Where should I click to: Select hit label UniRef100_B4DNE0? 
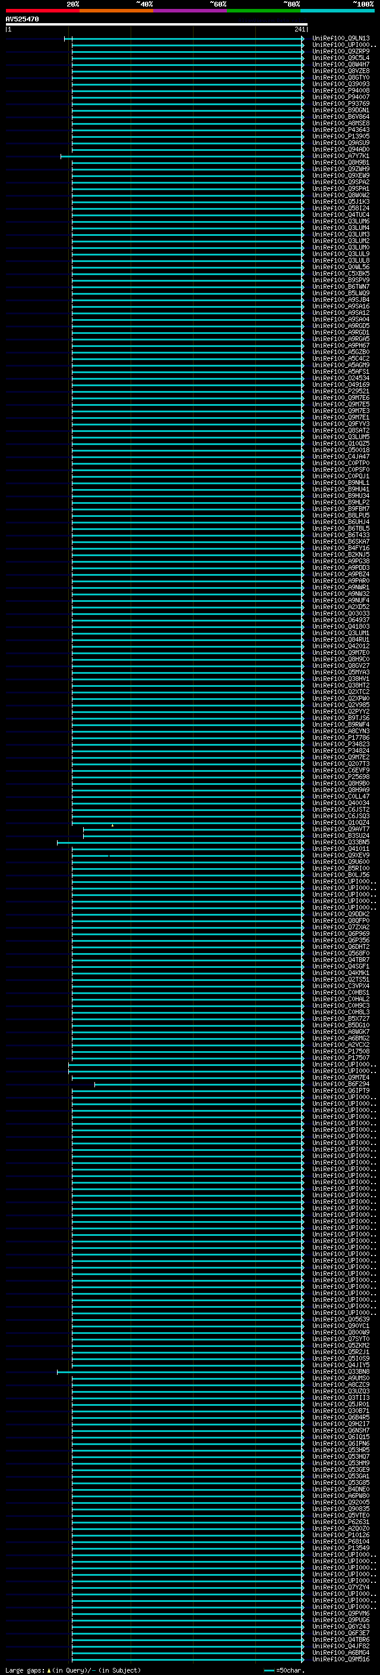coord(341,1489)
